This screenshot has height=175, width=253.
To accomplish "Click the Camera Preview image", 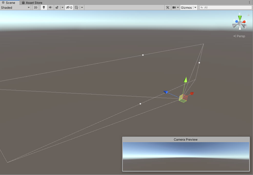I will (186, 157).
